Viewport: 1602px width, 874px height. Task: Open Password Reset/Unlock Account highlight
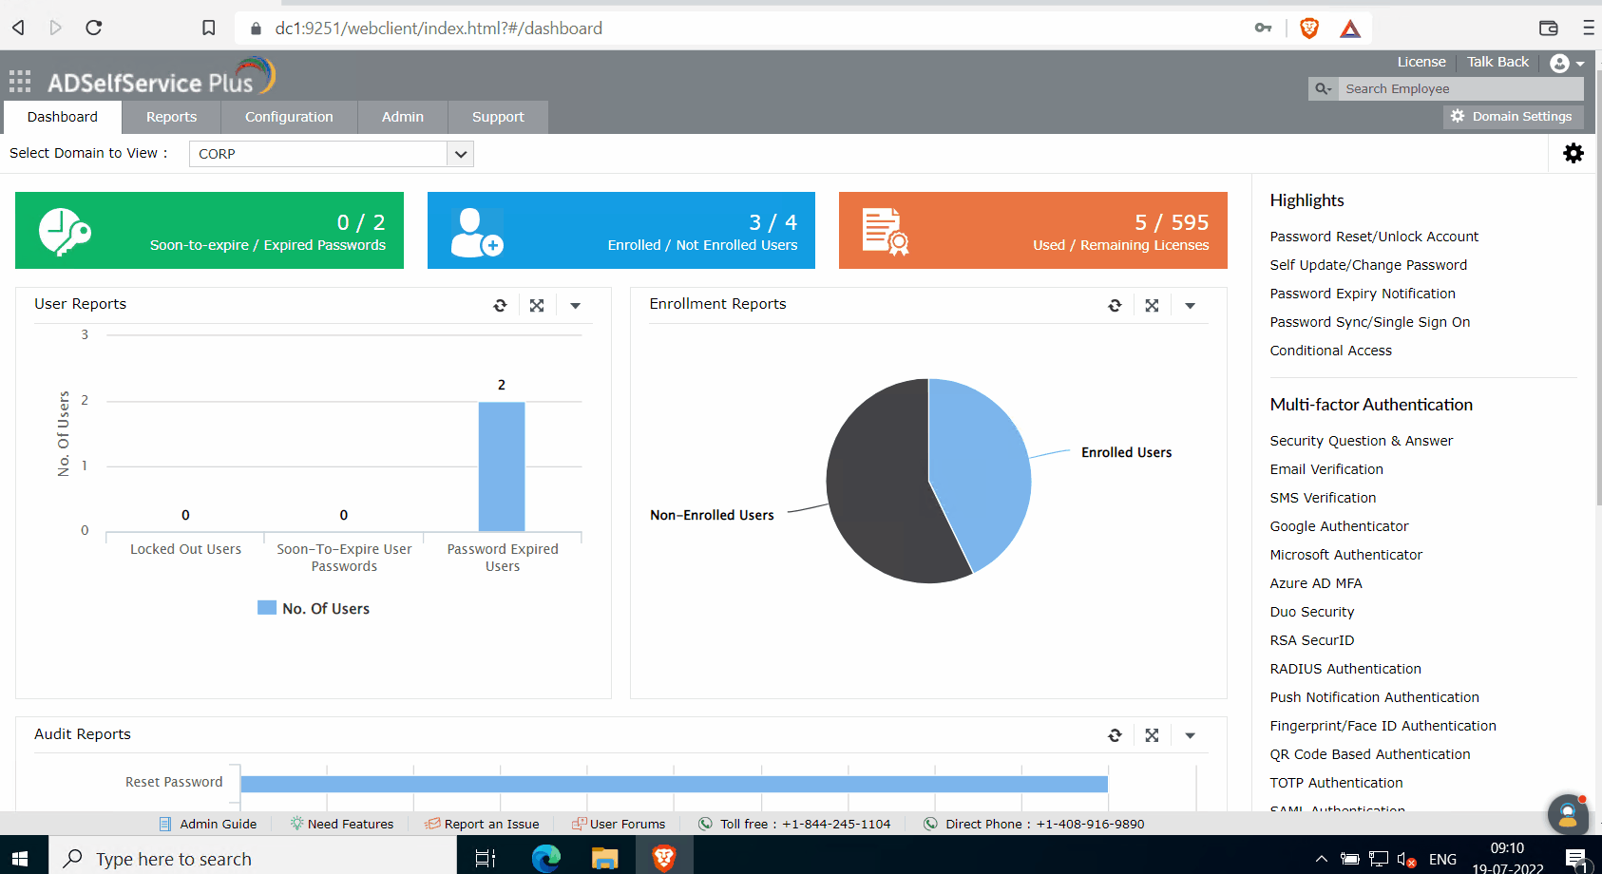[x=1374, y=237]
